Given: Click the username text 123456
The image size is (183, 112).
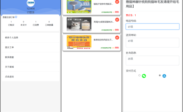Looking at the screenshot, I should pos(31,9).
